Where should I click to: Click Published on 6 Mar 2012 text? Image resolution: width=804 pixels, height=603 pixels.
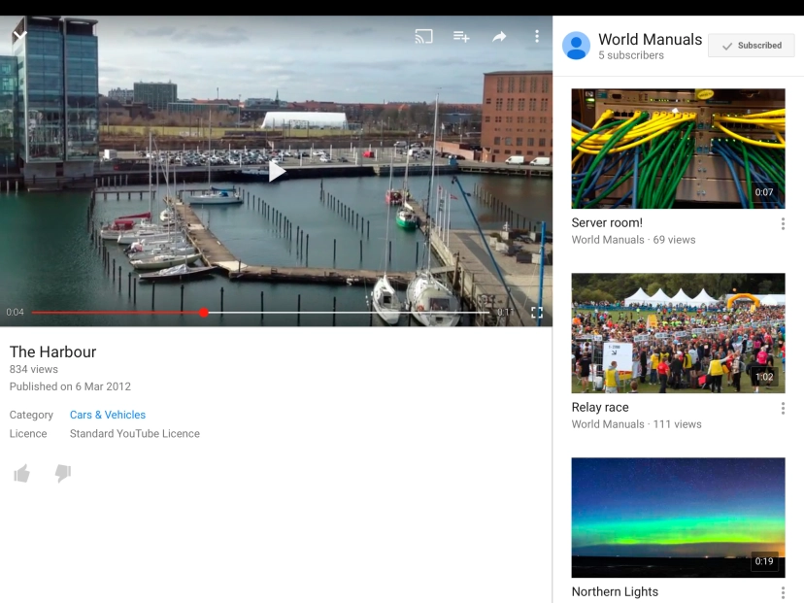click(x=70, y=386)
